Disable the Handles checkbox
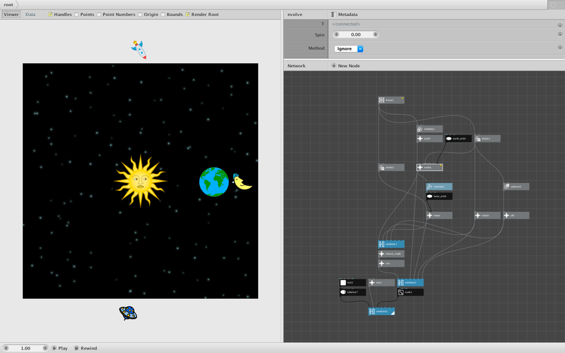565x353 pixels. click(50, 15)
